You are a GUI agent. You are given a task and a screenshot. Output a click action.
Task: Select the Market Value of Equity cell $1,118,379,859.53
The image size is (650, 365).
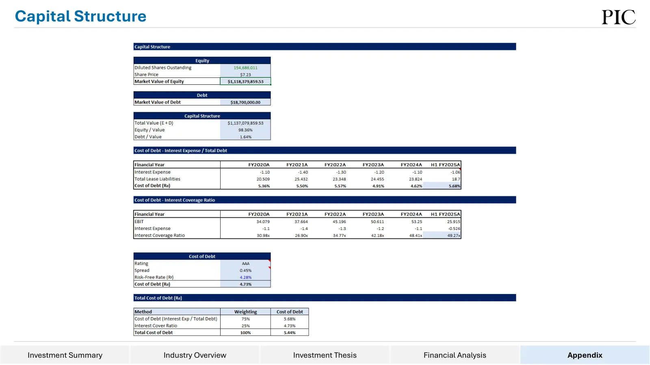pyautogui.click(x=245, y=82)
